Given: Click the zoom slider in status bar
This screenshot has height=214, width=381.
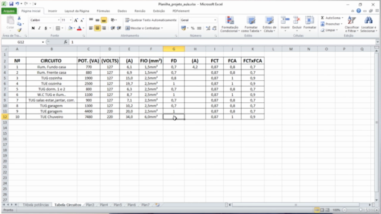Looking at the screenshot, I should click(361, 210).
